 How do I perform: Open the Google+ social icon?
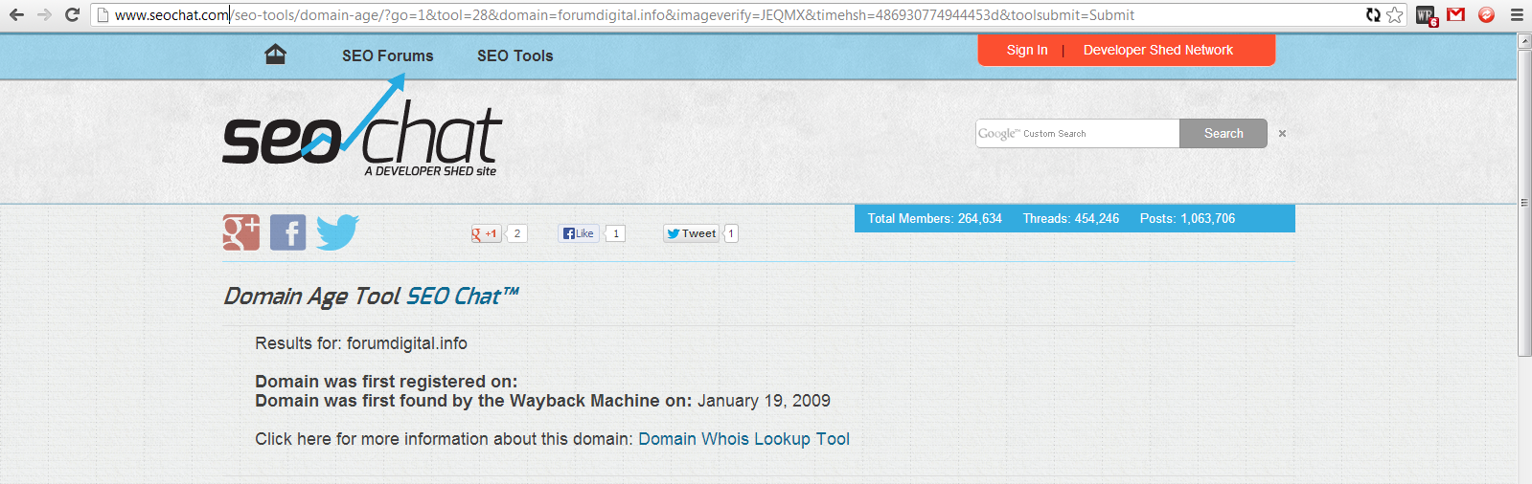click(241, 232)
